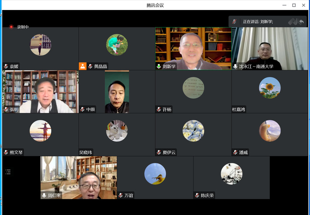The width and height of the screenshot is (310, 215).
Task: Click the mic icon beside 沈永江~南通大学
Action: click(235, 66)
